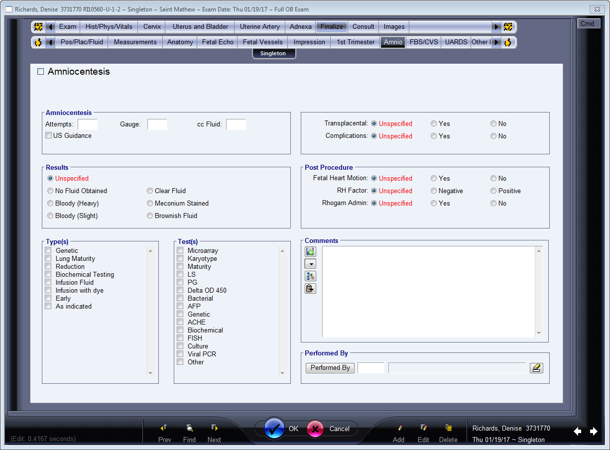This screenshot has width=610, height=450.
Task: Click the clipboard paste icon beside Comments
Action: pos(310,288)
